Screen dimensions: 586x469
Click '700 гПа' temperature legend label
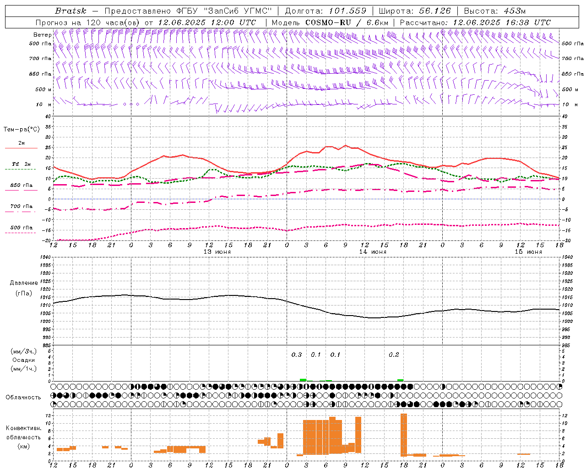[x=22, y=207]
